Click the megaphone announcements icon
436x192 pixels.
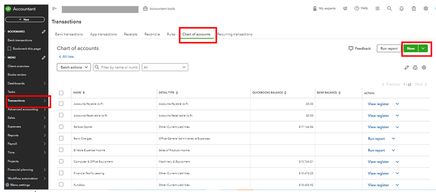pyautogui.click(x=345, y=8)
